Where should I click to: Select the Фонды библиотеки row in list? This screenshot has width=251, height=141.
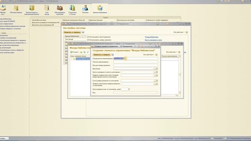pyautogui.click(x=83, y=59)
